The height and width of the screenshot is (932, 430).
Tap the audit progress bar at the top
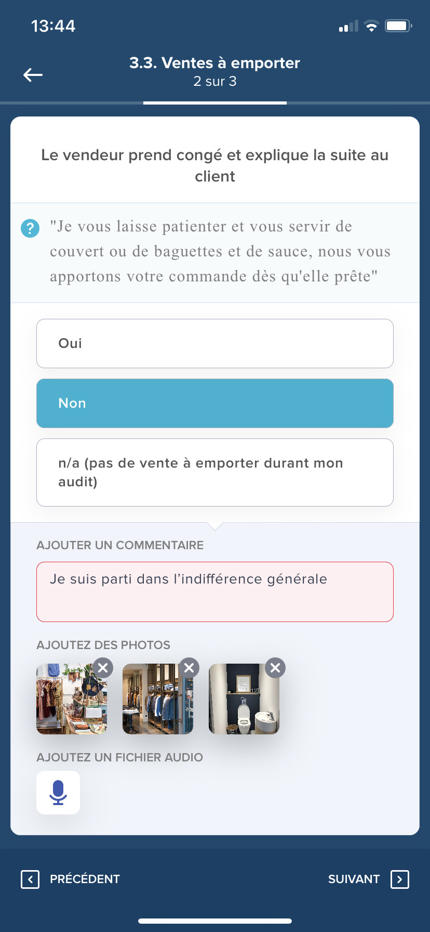pyautogui.click(x=214, y=103)
